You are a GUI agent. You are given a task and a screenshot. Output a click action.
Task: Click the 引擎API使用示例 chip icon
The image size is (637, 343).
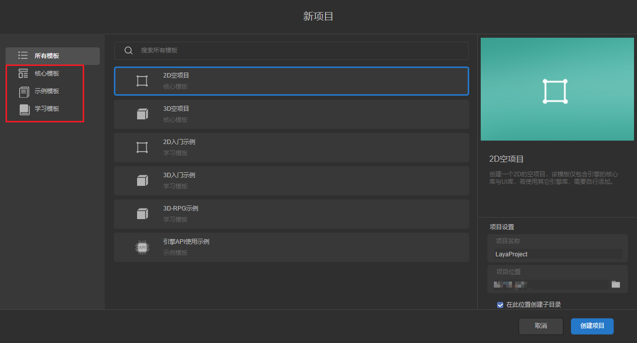coord(142,247)
